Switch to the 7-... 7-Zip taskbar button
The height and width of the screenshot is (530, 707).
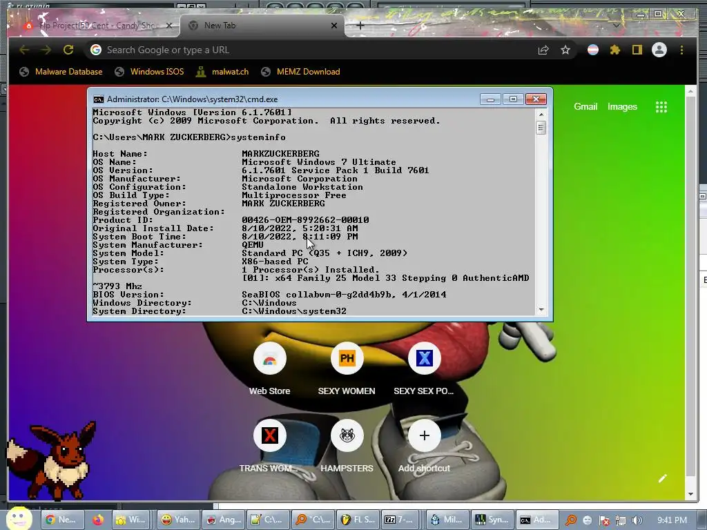point(400,520)
